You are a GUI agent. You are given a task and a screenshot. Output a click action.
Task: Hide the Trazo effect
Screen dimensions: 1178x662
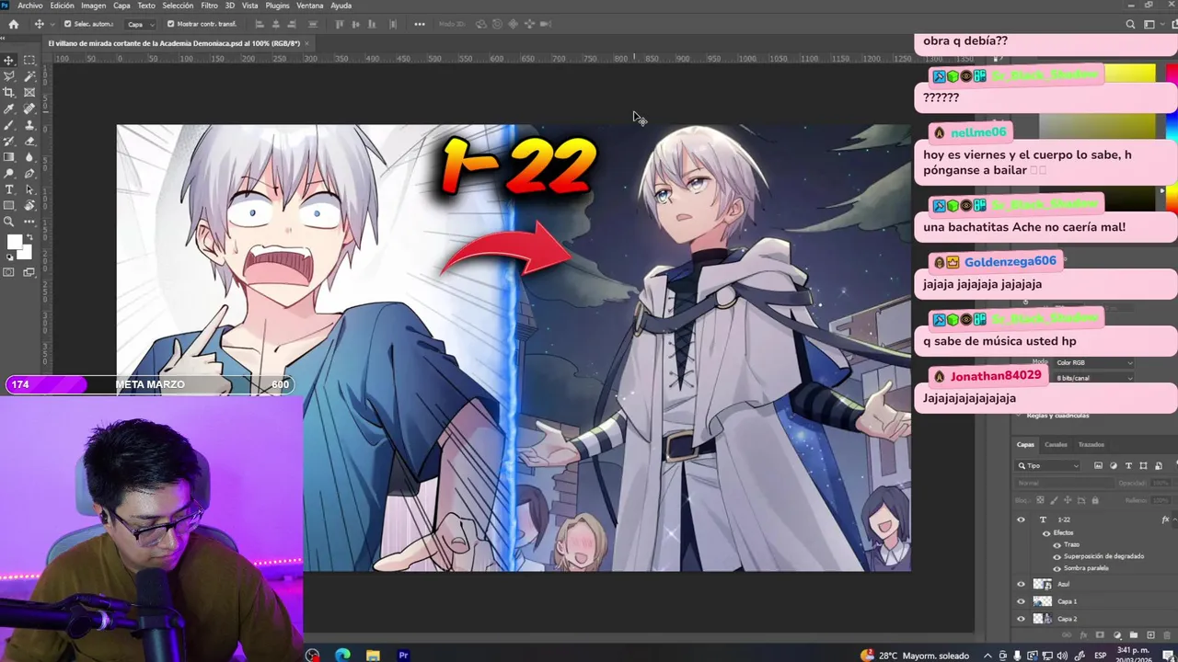tap(1057, 545)
